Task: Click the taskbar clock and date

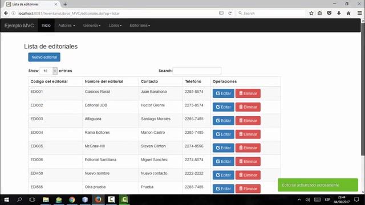Action: point(342,200)
